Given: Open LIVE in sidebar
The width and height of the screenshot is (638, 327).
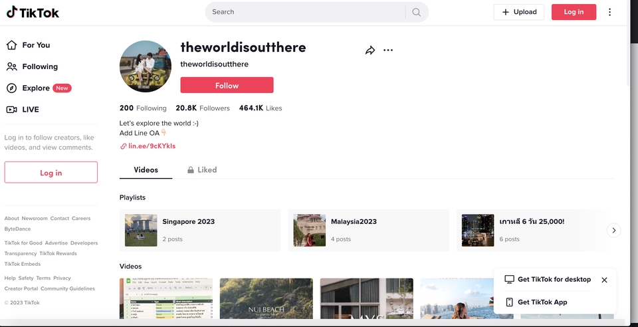Looking at the screenshot, I should pyautogui.click(x=31, y=110).
